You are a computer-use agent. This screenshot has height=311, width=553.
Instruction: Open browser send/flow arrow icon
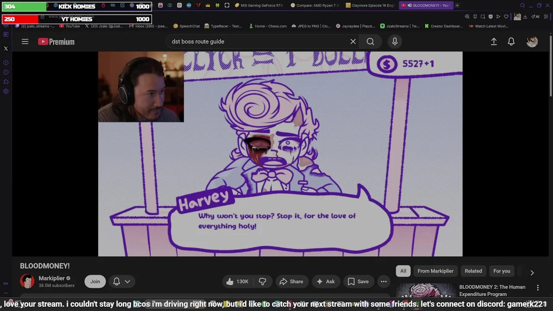point(498,16)
